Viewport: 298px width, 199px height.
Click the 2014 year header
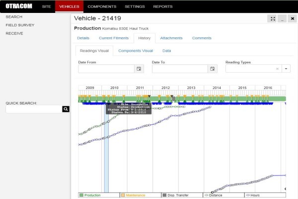pos(217,88)
